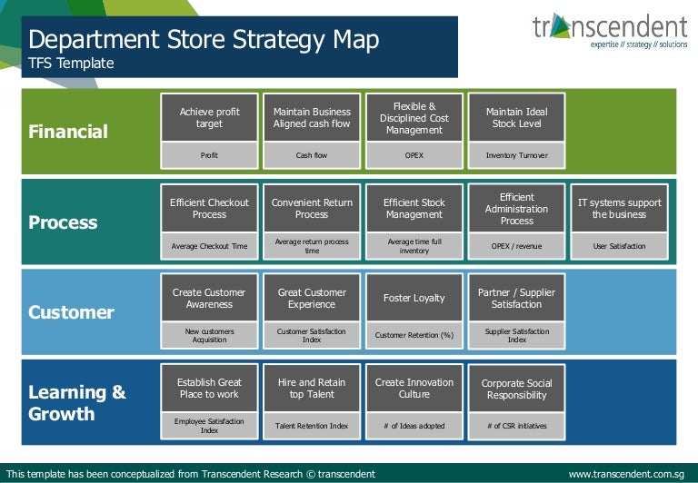Viewport: 698px width, 483px height.
Task: Click IT systems support the business box
Action: pyautogui.click(x=619, y=208)
